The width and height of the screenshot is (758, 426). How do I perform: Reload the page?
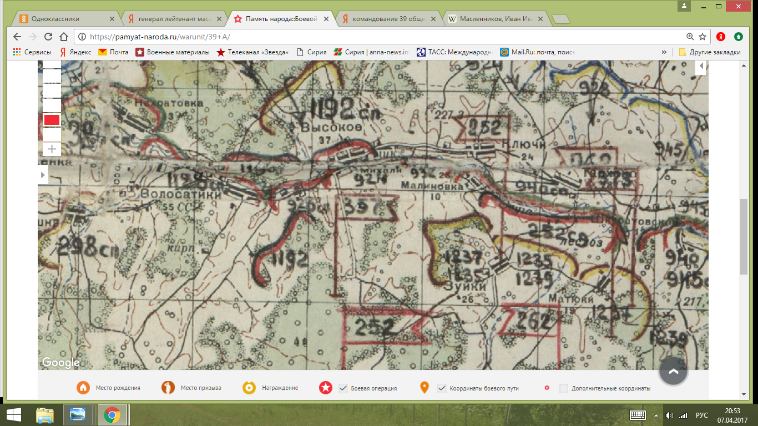point(48,37)
